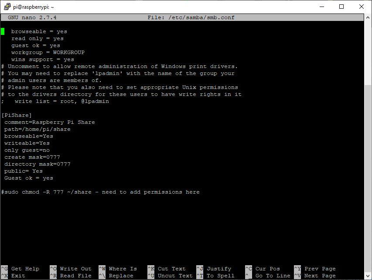
Task: Click the ^U Uncut Text shortcut
Action: point(170,276)
